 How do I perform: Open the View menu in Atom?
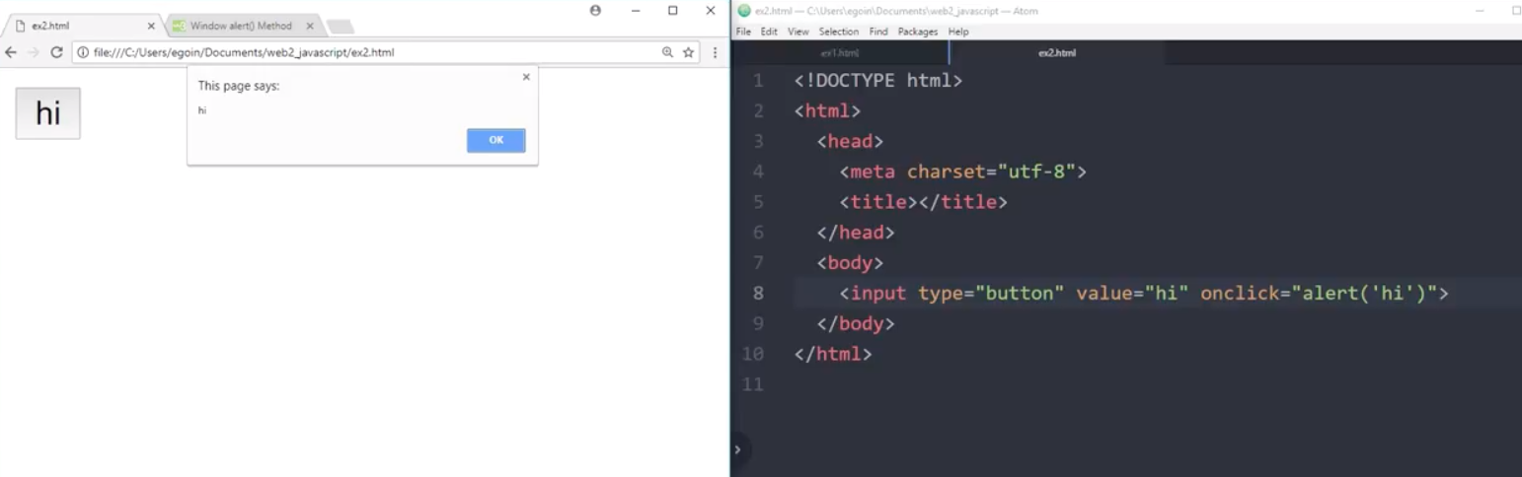[x=798, y=32]
